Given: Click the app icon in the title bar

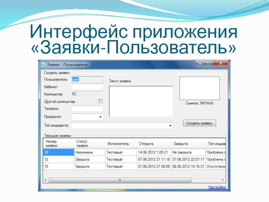Looking at the screenshot, I should [x=43, y=64].
